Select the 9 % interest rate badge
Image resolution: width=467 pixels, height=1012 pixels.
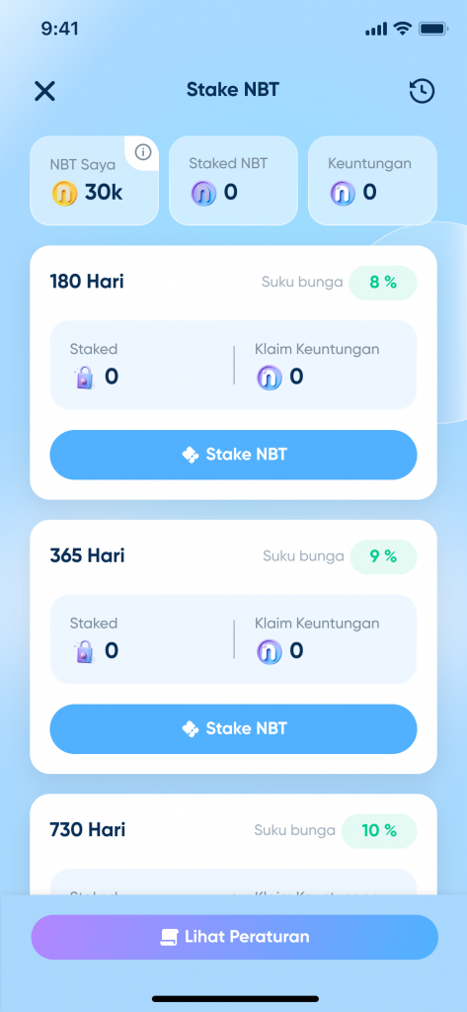point(383,556)
